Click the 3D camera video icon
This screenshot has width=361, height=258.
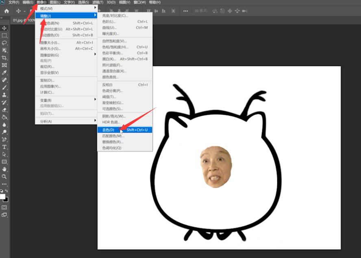(244, 11)
